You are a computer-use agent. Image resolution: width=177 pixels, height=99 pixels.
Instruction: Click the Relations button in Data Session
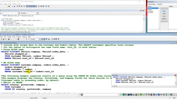164,19
